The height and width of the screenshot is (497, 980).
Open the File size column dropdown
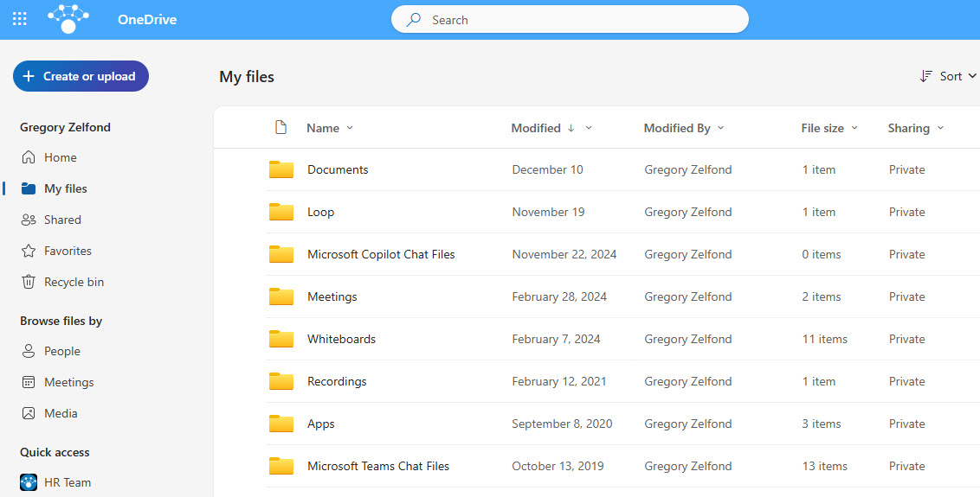click(x=854, y=128)
